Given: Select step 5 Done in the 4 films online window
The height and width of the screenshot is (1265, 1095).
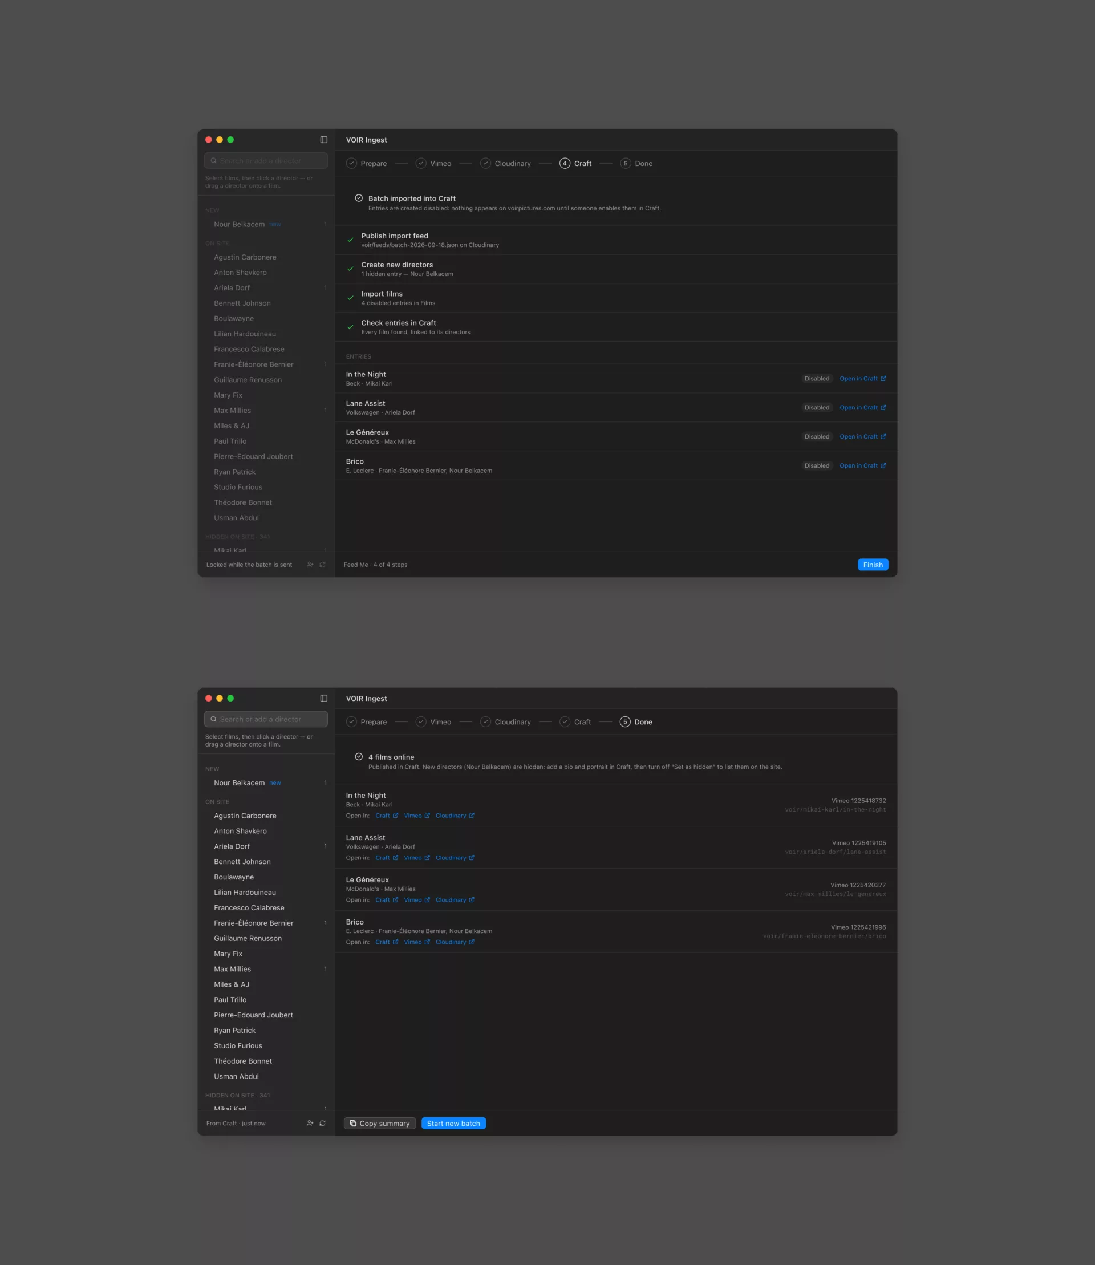Looking at the screenshot, I should (x=636, y=721).
